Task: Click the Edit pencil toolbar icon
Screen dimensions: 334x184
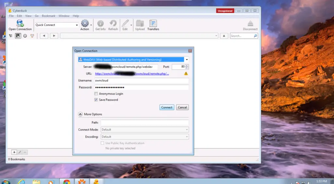Action: pos(125,25)
